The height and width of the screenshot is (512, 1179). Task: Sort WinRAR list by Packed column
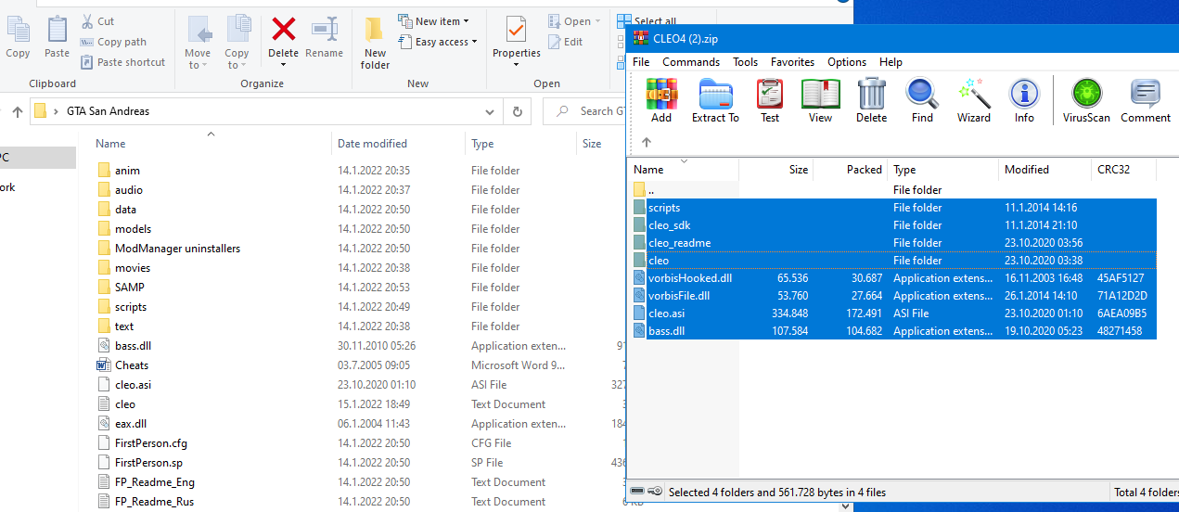click(x=851, y=170)
